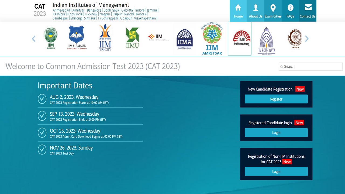Screen dimensions: 345x194
Task: Select the IIM Amritsar logo
Action: point(212,37)
